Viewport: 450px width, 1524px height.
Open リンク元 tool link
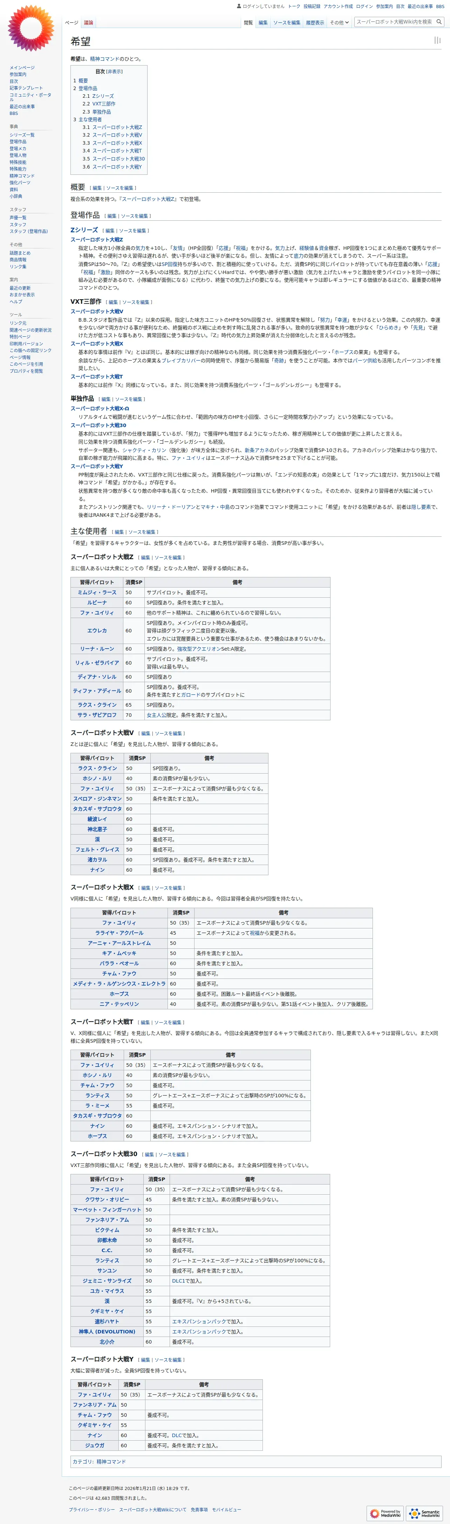(x=18, y=323)
